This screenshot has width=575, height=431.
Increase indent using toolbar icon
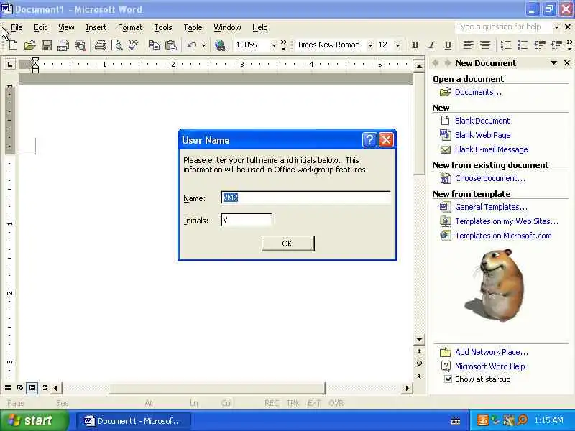click(x=556, y=45)
